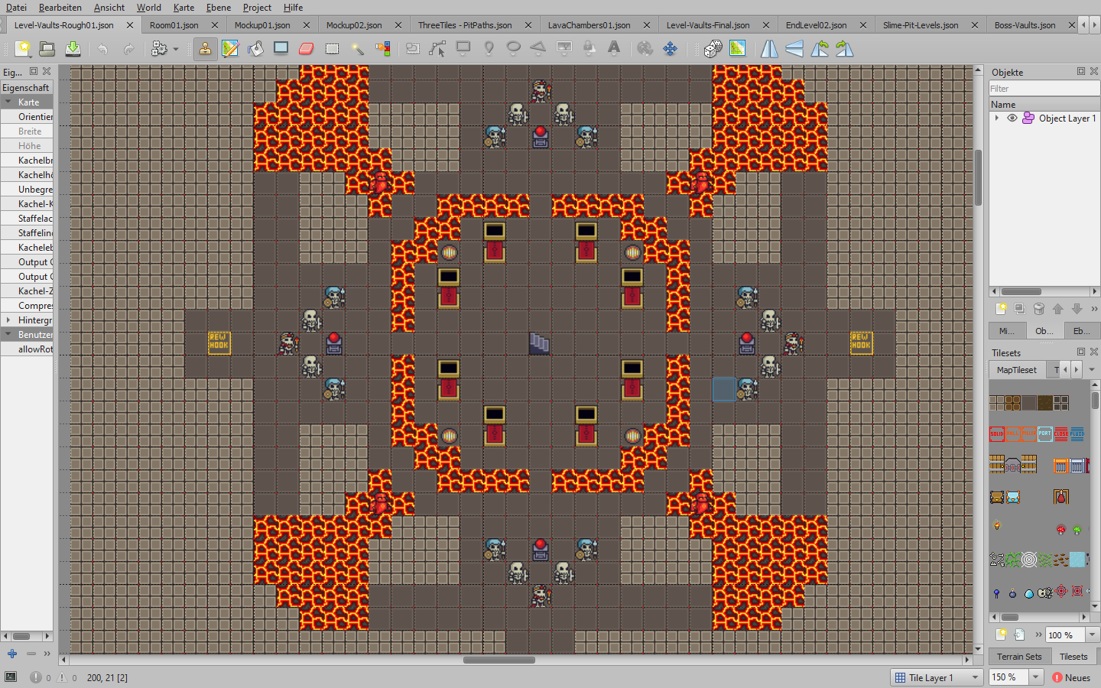
Task: Select the Shape Fill rectangle tool
Action: click(281, 49)
